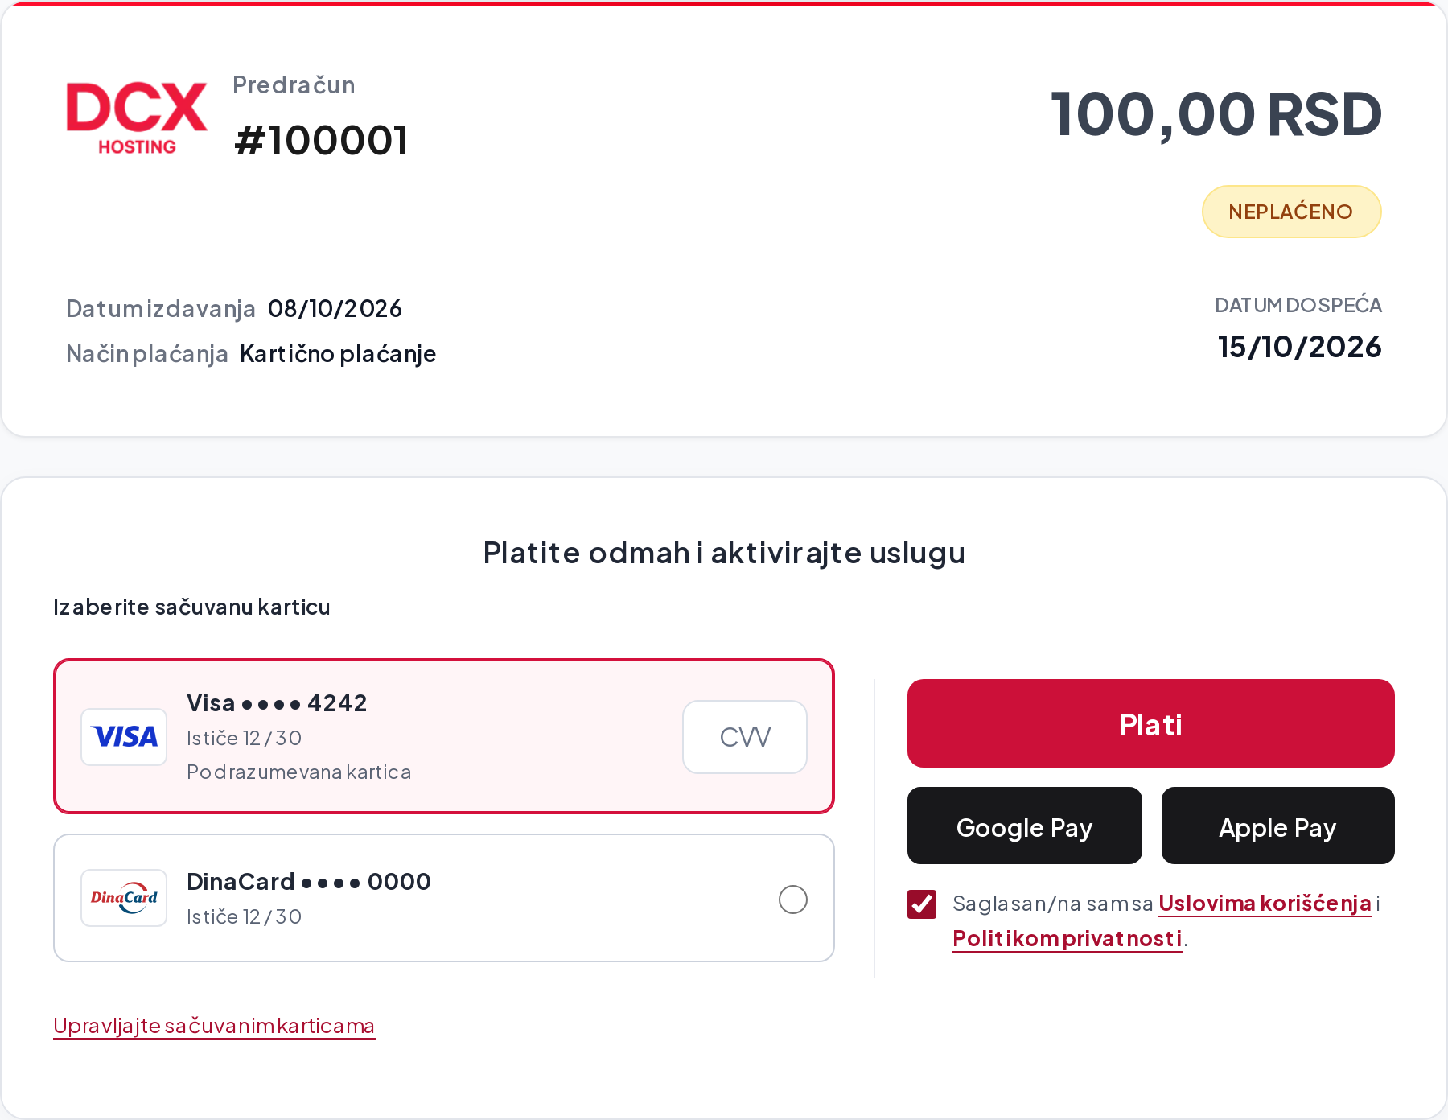Click the red Plati button
Viewport: 1448px width, 1120px height.
[x=1150, y=723]
